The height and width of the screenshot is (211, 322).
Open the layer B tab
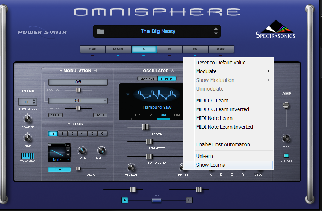pyautogui.click(x=169, y=49)
